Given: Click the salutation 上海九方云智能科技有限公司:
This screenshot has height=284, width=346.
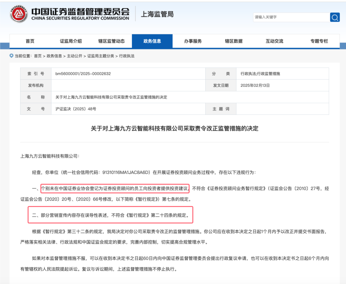Looking at the screenshot, I should click(50, 156).
